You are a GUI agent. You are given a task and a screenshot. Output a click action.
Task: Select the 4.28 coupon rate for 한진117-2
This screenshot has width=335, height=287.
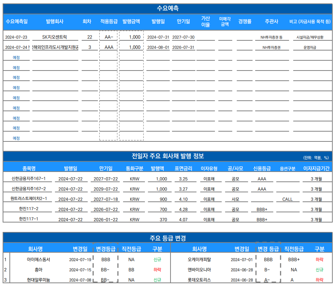[183, 209]
